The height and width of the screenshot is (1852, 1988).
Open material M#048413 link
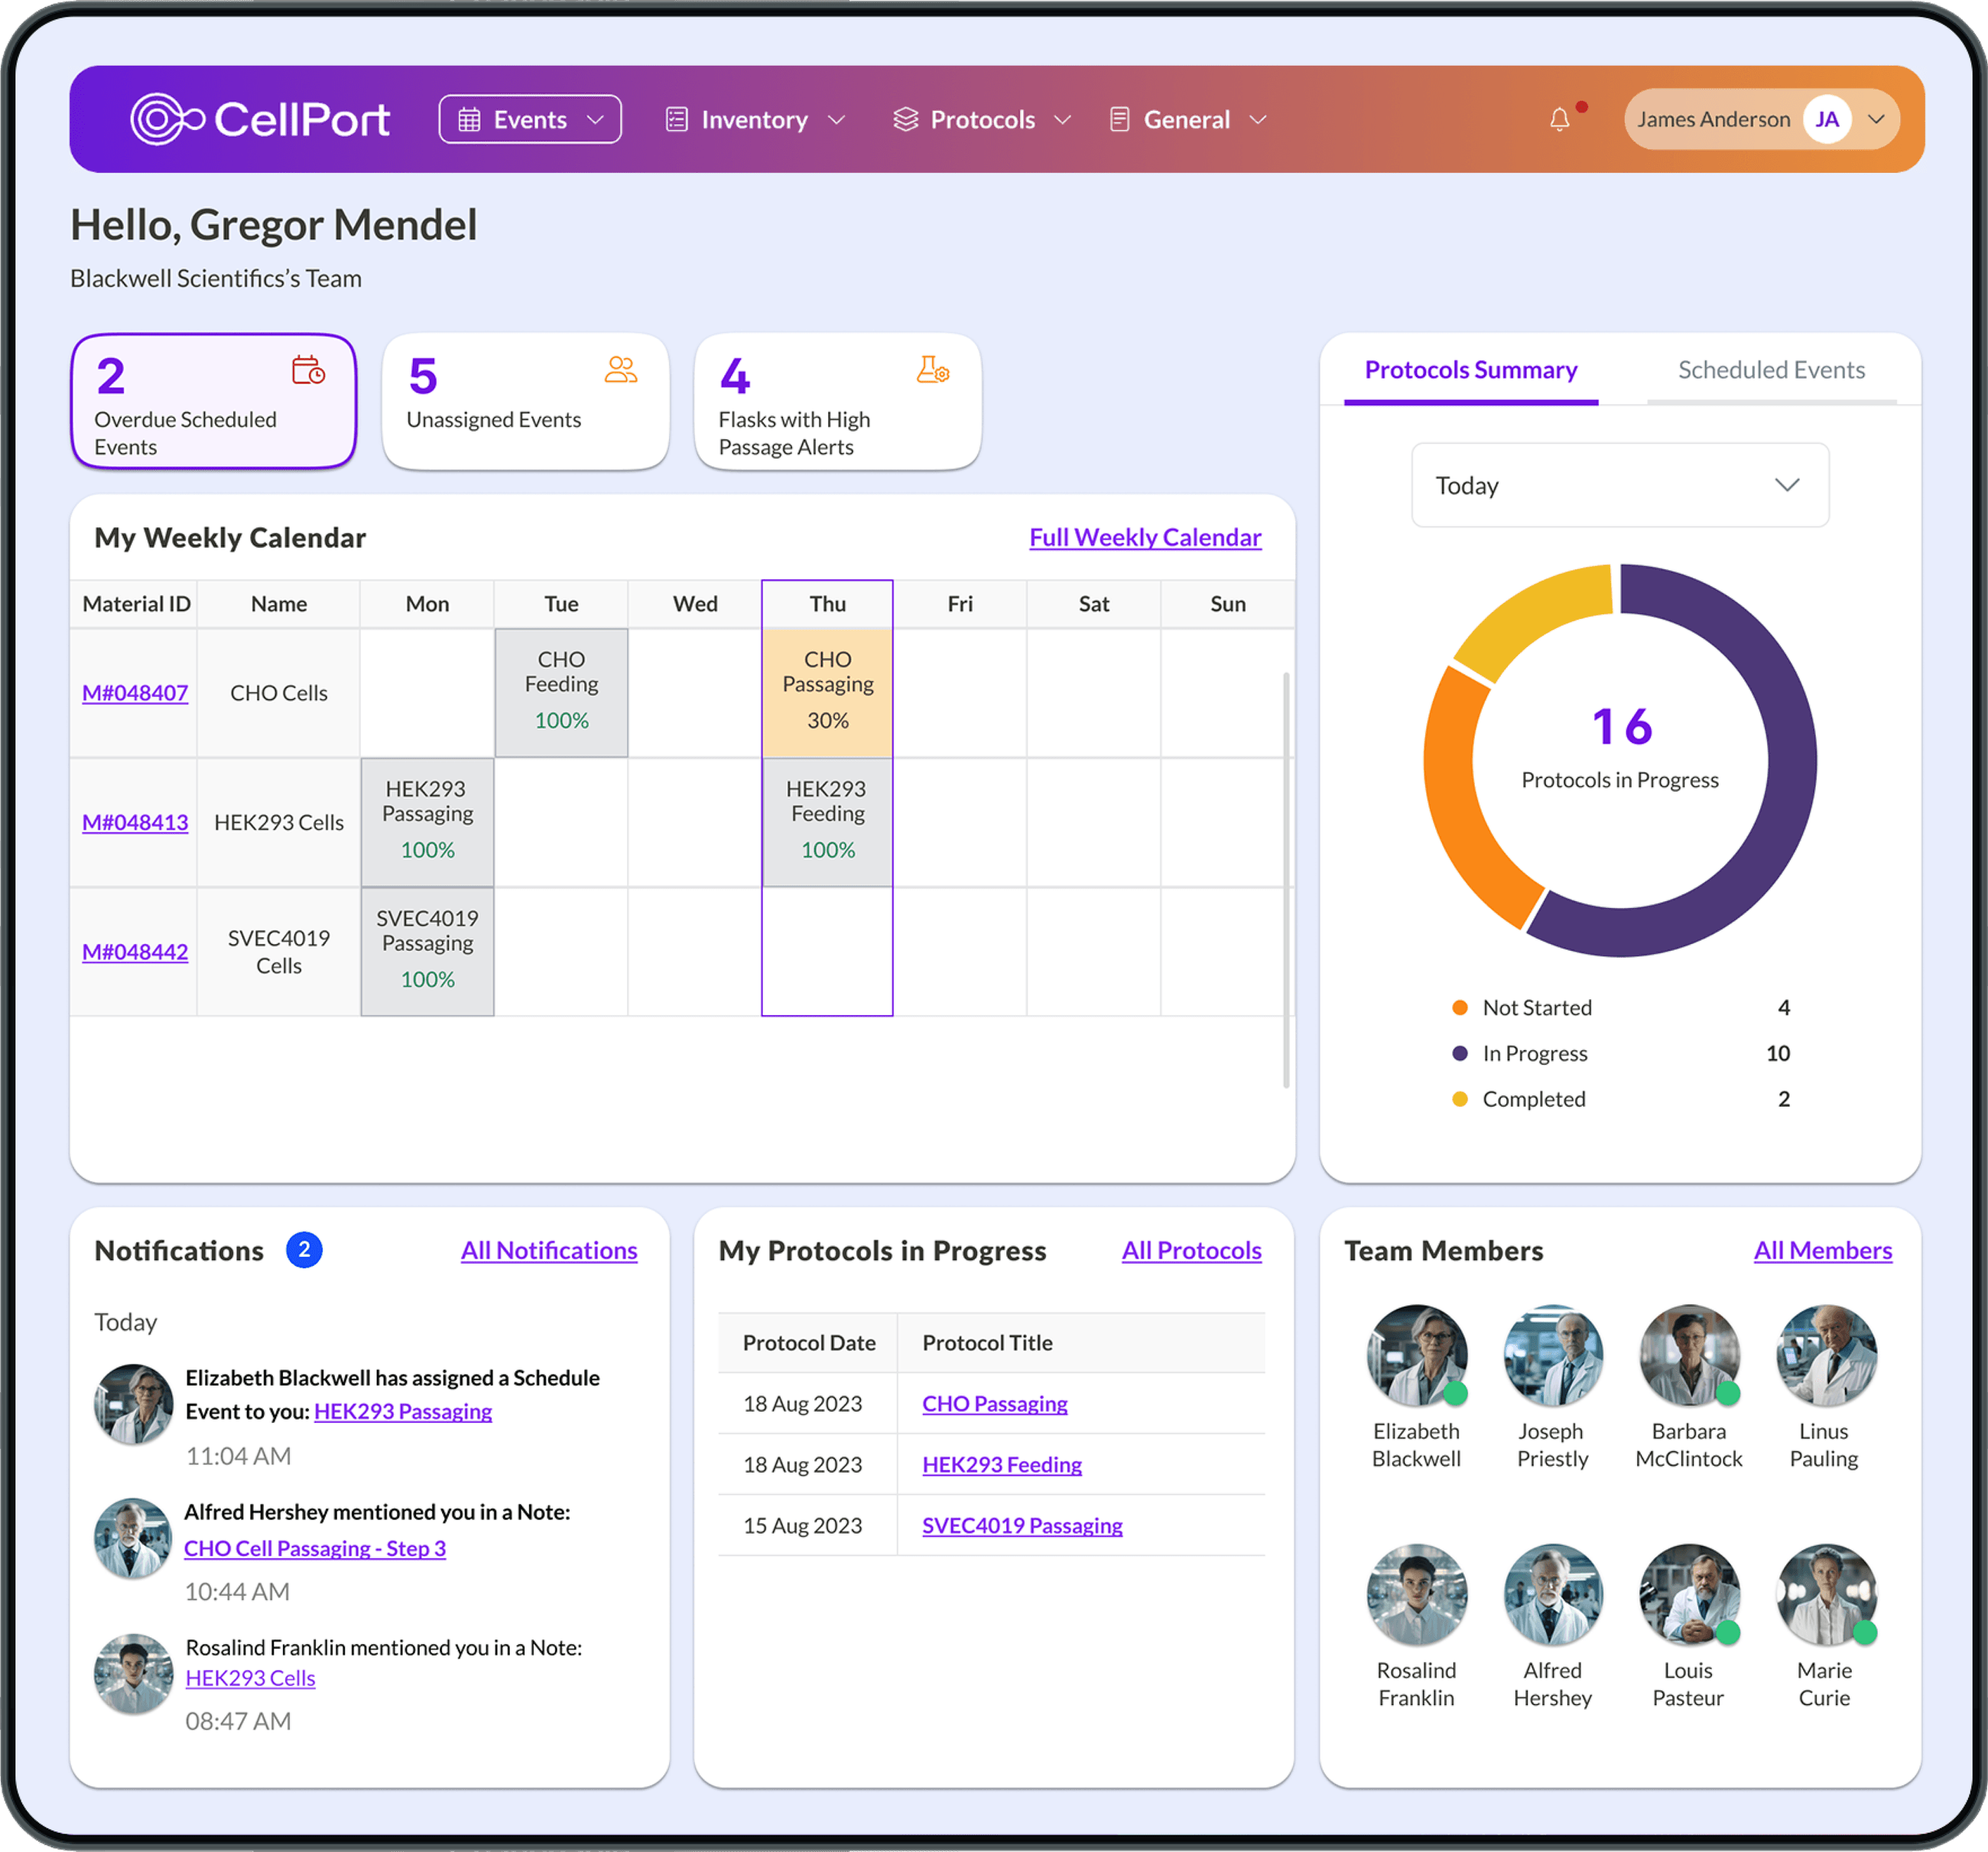[135, 822]
